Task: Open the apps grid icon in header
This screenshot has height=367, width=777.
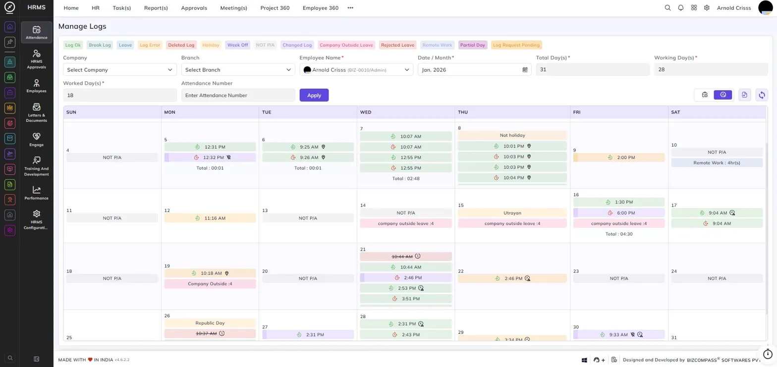Action: point(694,8)
